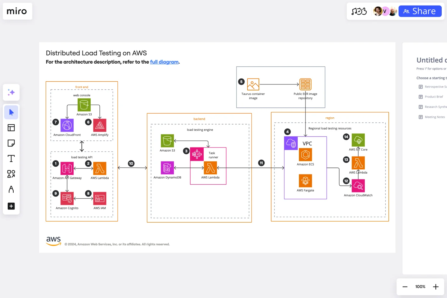Screen dimensions: 447x298
Task: Click the load testing engine label
Action: click(x=200, y=130)
